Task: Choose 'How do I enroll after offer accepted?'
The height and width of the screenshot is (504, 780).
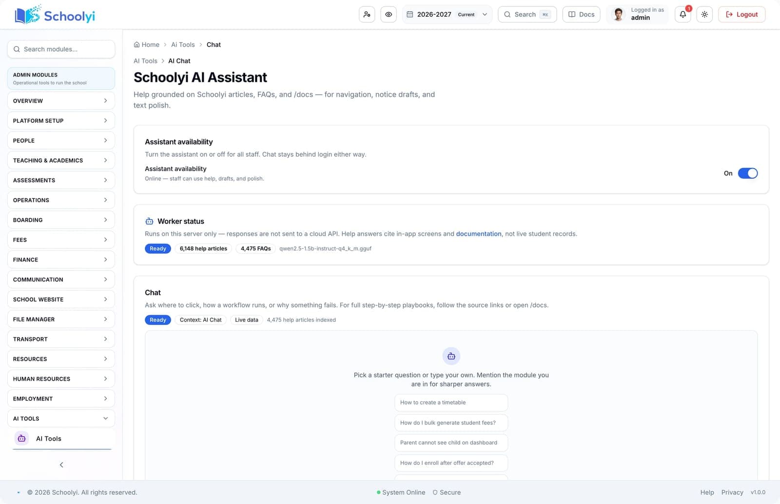Action: click(x=451, y=463)
